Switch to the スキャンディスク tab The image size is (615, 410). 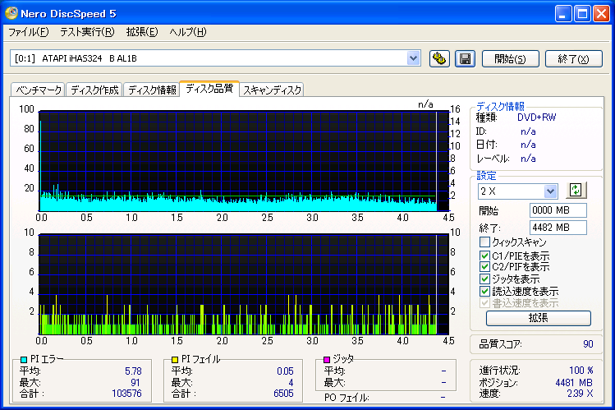pyautogui.click(x=272, y=90)
